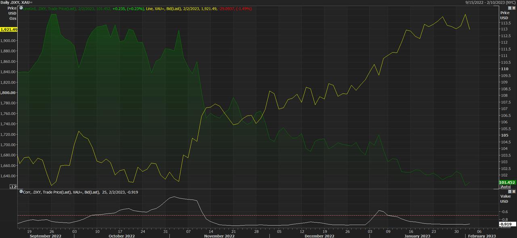The height and width of the screenshot is (238, 517).
Task: Click the left Price USD Ozs axis header
Action: point(12,13)
